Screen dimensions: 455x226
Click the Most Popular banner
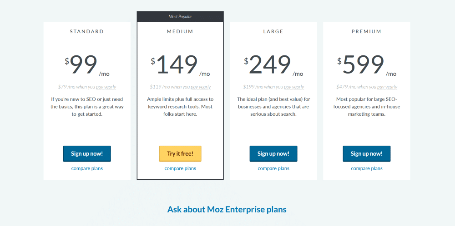pos(180,17)
